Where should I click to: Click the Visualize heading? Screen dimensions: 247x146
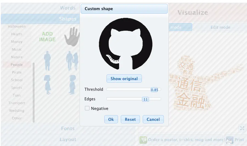click(193, 13)
